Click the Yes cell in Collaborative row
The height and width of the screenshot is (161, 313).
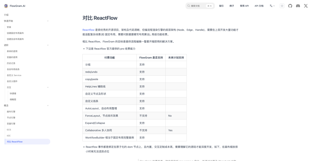coord(176,130)
